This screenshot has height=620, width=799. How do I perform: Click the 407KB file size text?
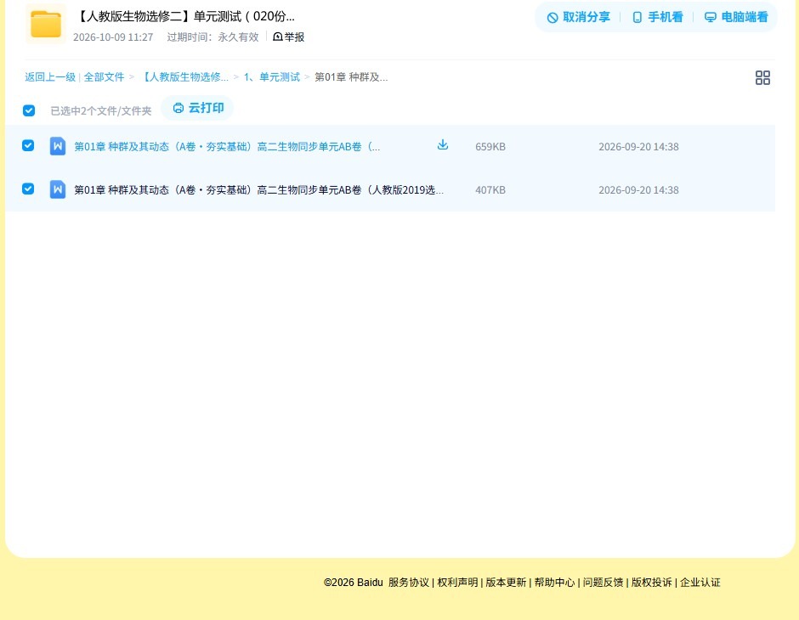pos(490,190)
